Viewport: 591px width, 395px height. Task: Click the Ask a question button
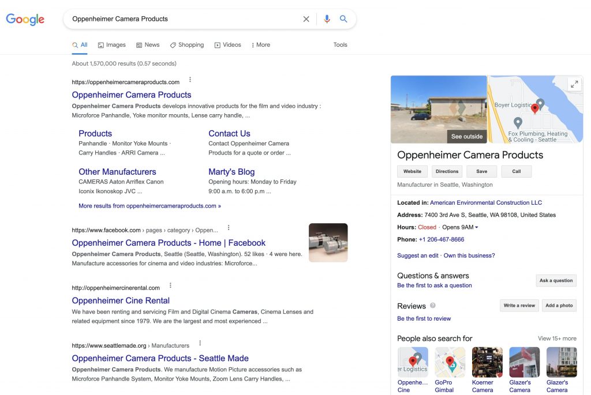point(556,280)
